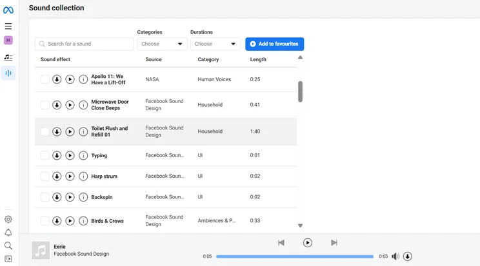
Task: Show info for Harp strum
Action: 83,176
